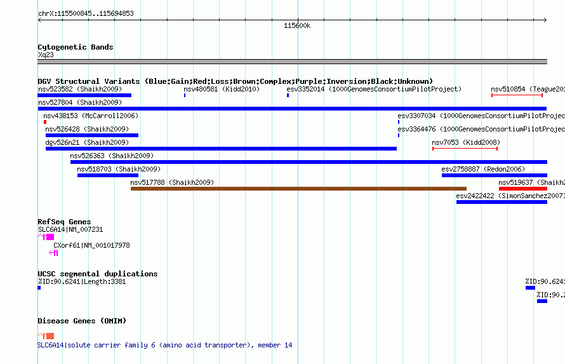This screenshot has width=565, height=364.
Task: Click the nsv523582 (Shaikh2009) blue gain bar
Action: point(84,95)
